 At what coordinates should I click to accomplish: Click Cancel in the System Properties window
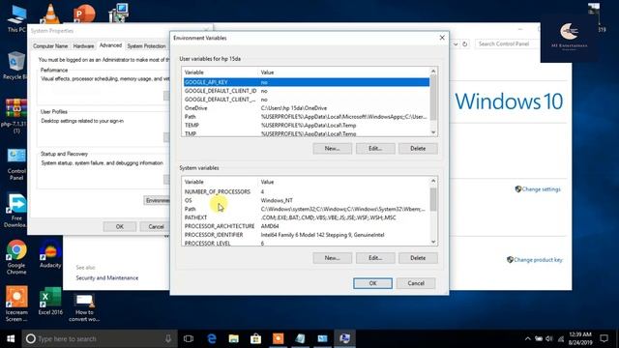coord(155,226)
